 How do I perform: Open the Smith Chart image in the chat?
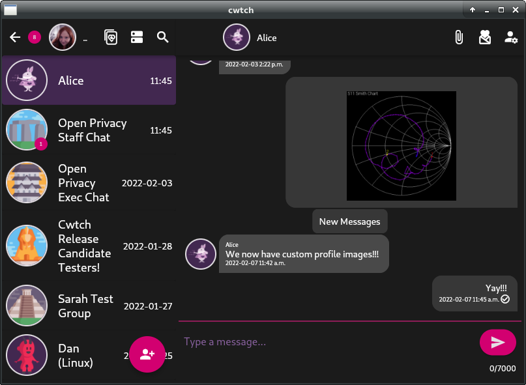click(x=402, y=146)
